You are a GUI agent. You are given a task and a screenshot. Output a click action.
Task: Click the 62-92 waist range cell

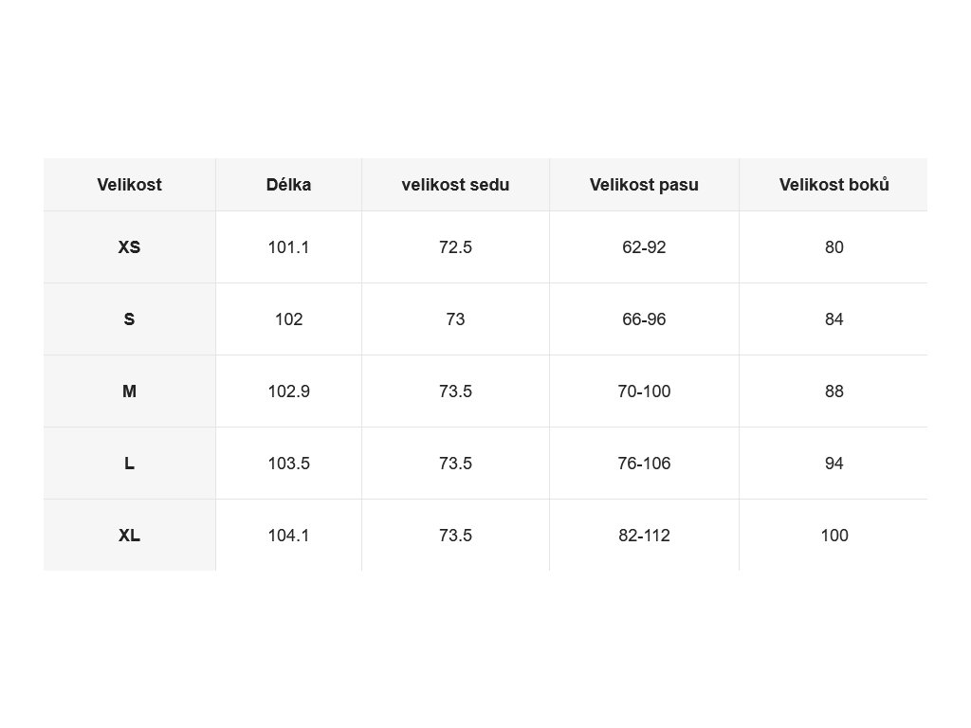(644, 247)
